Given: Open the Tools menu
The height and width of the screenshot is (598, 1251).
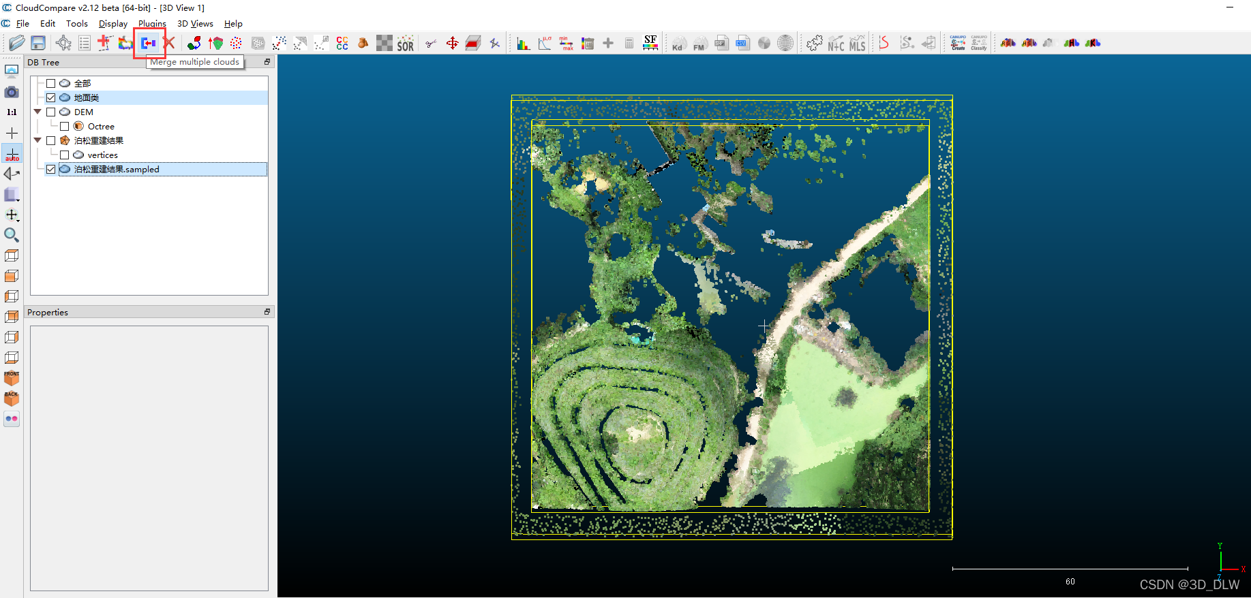Looking at the screenshot, I should coord(77,23).
